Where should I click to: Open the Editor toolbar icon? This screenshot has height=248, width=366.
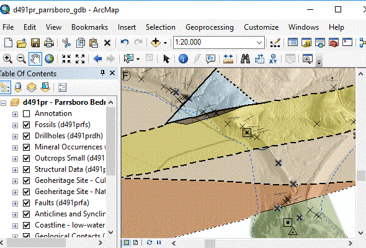click(275, 43)
